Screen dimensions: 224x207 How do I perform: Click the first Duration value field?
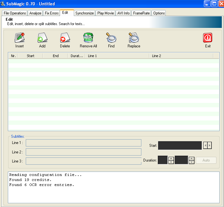[163, 160]
